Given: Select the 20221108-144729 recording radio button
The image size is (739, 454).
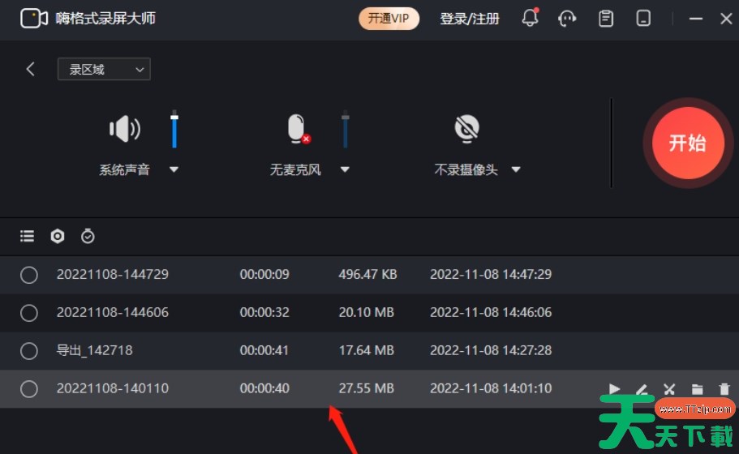Looking at the screenshot, I should coord(29,275).
